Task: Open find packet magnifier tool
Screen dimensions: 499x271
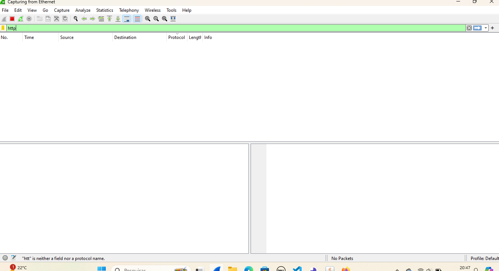Action: (76, 19)
